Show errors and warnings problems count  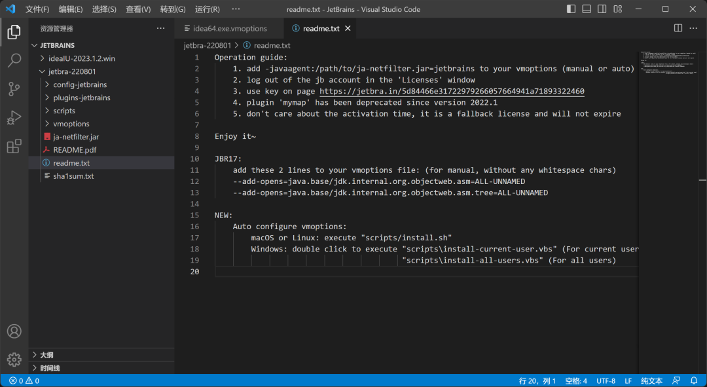pos(24,380)
